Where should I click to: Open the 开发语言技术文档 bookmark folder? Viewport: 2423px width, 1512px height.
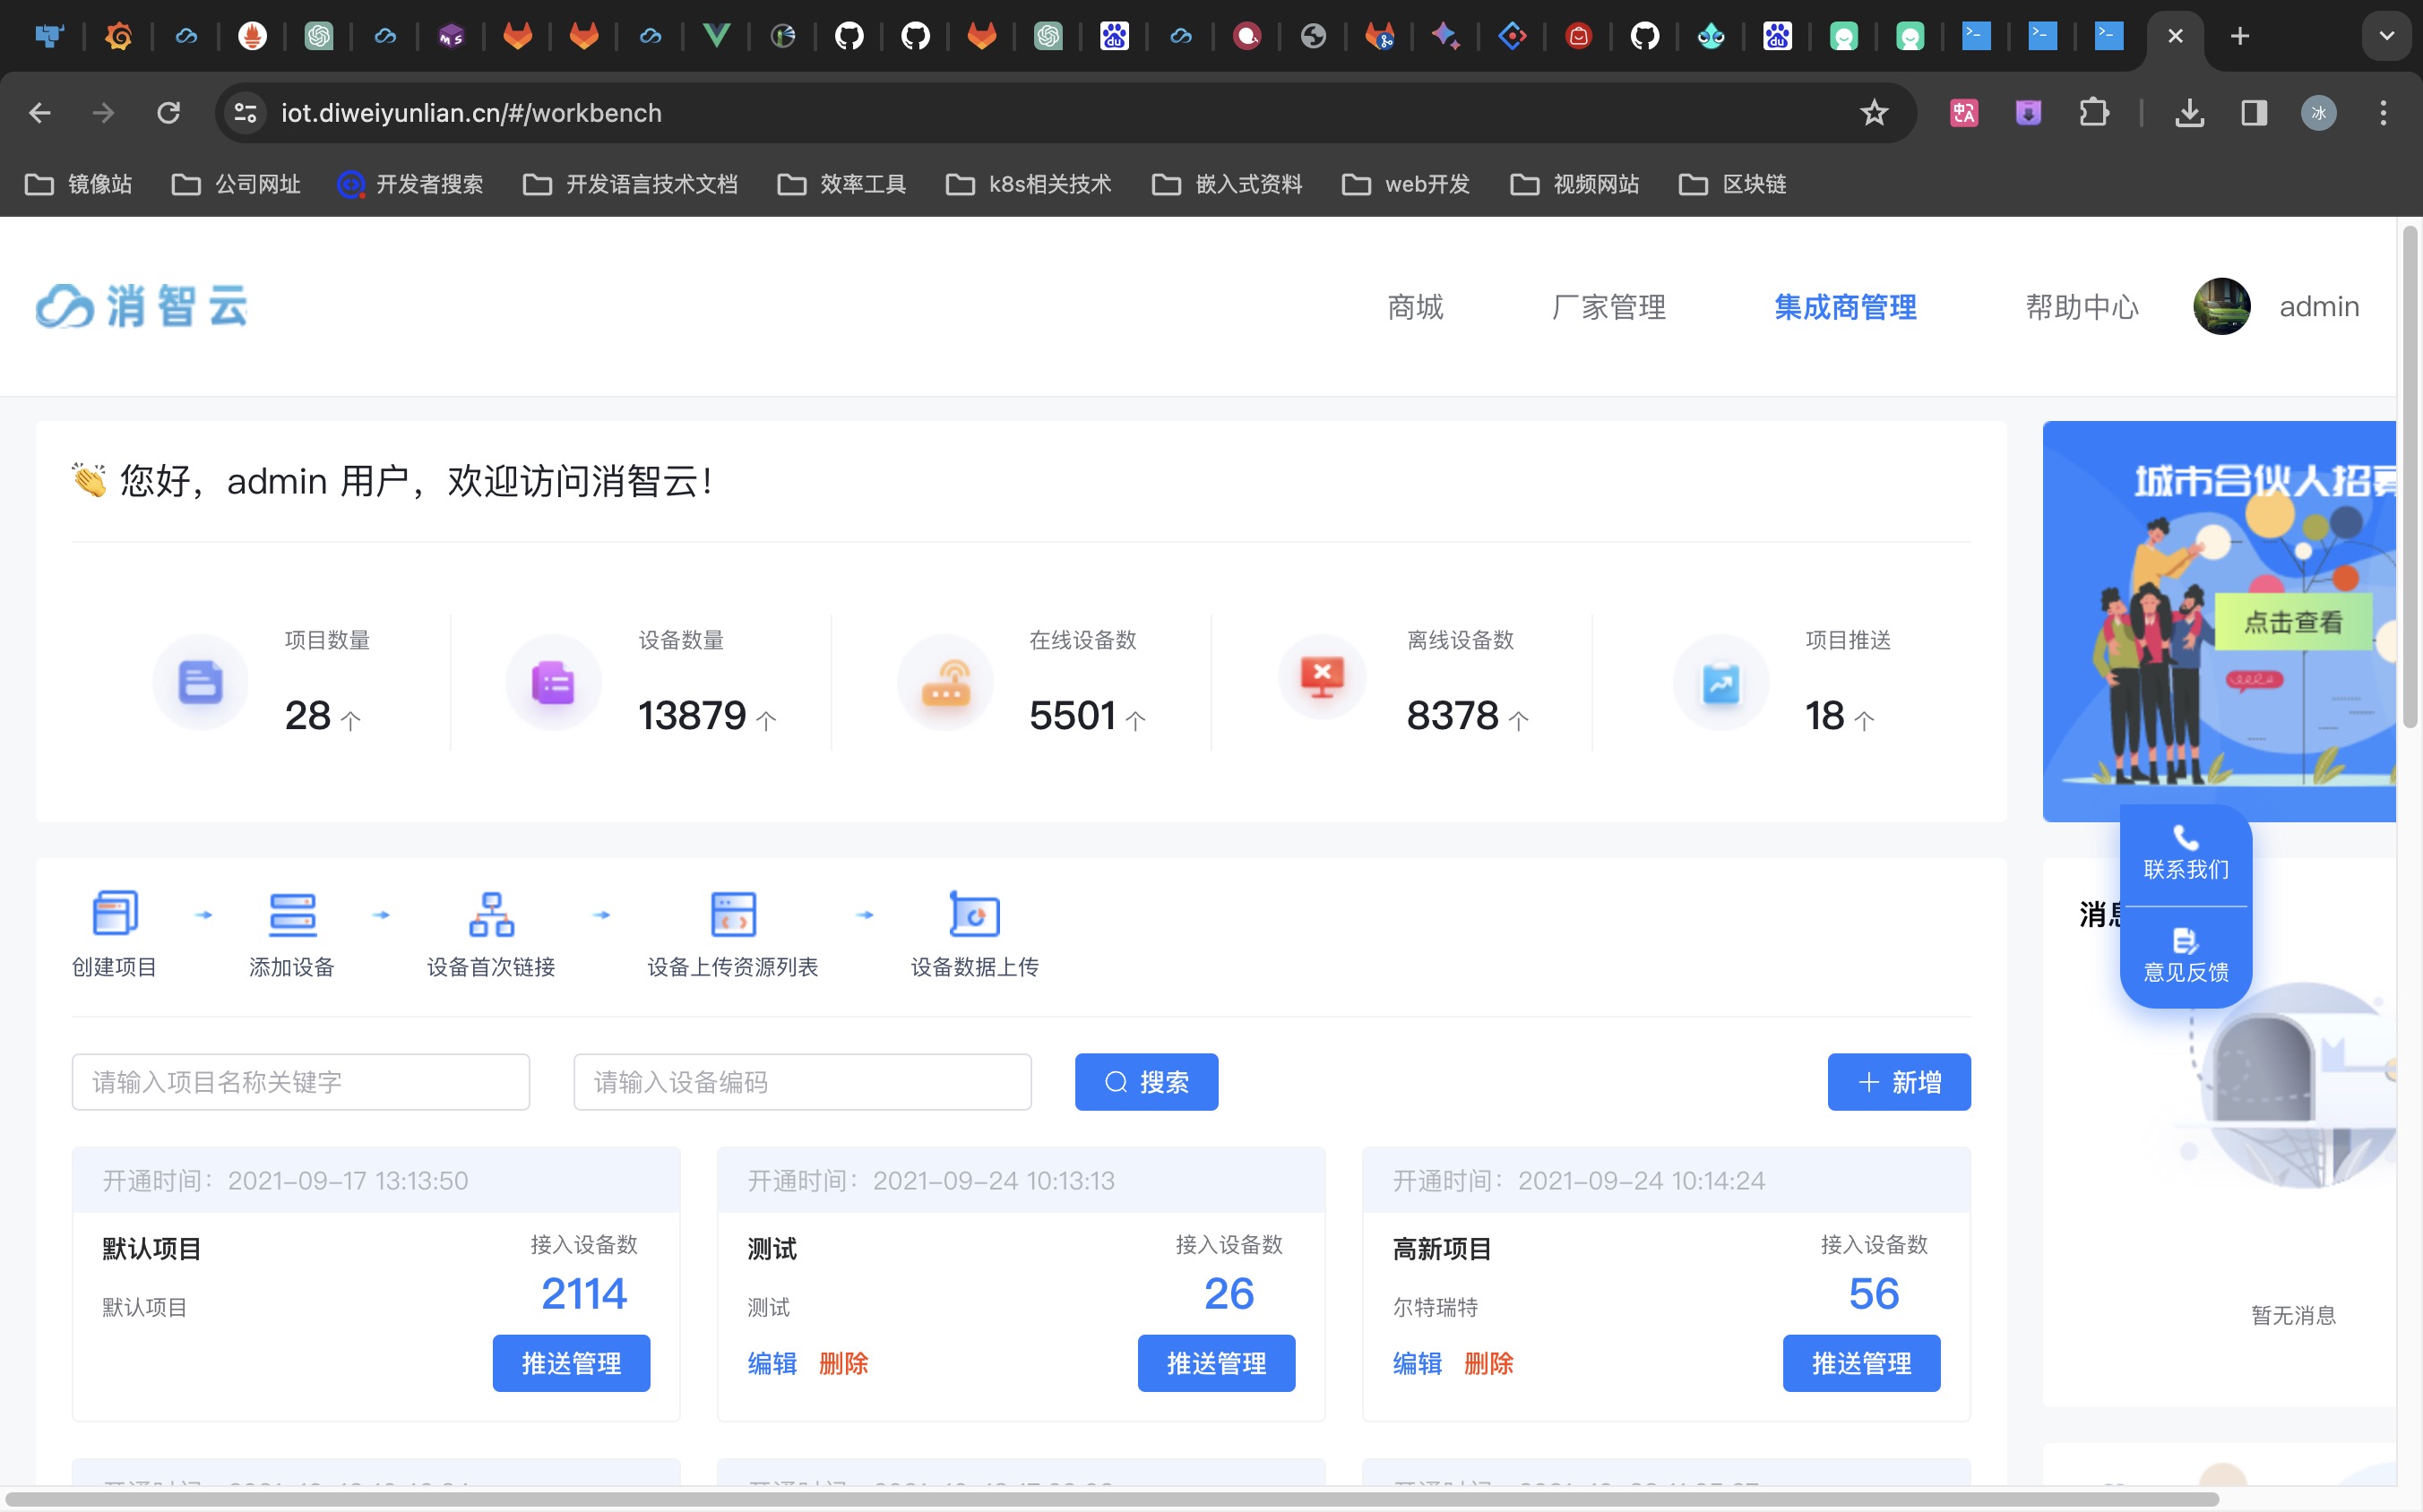(x=630, y=184)
